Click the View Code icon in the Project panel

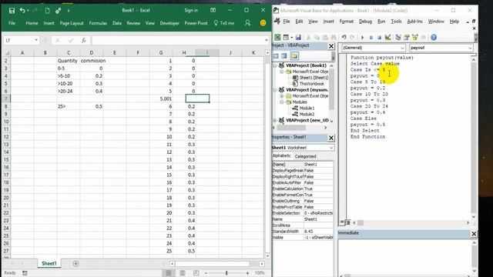pyautogui.click(x=276, y=56)
